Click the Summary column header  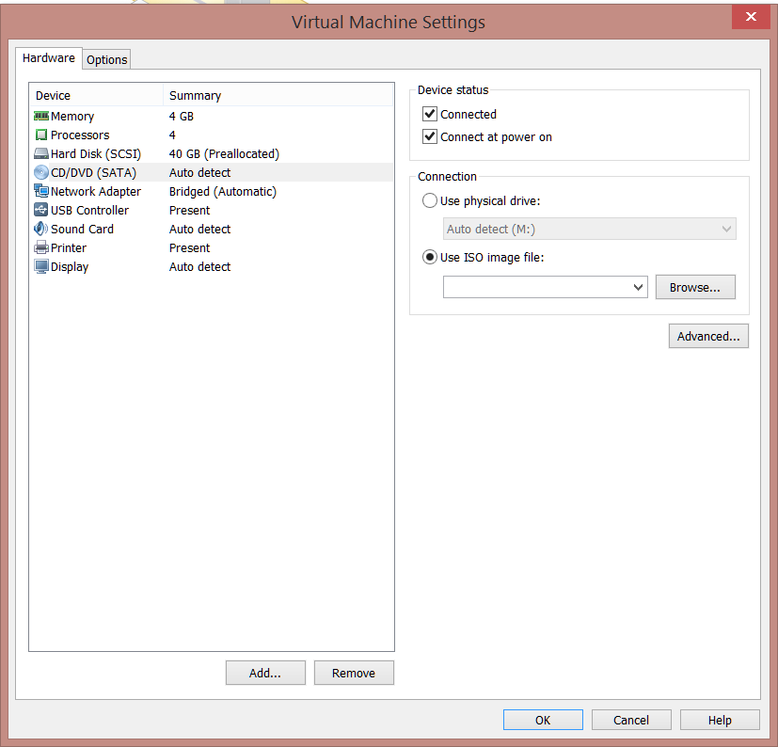(x=278, y=95)
